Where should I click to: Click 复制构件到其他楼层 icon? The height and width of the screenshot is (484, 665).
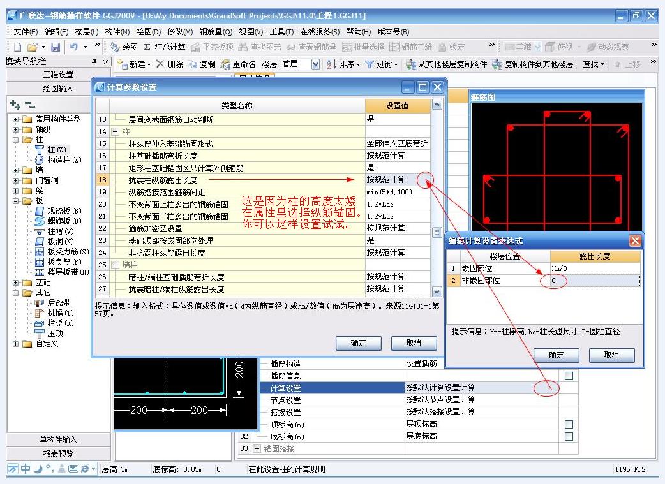point(497,64)
